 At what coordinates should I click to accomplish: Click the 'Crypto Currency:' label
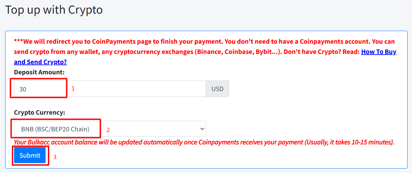(x=39, y=112)
